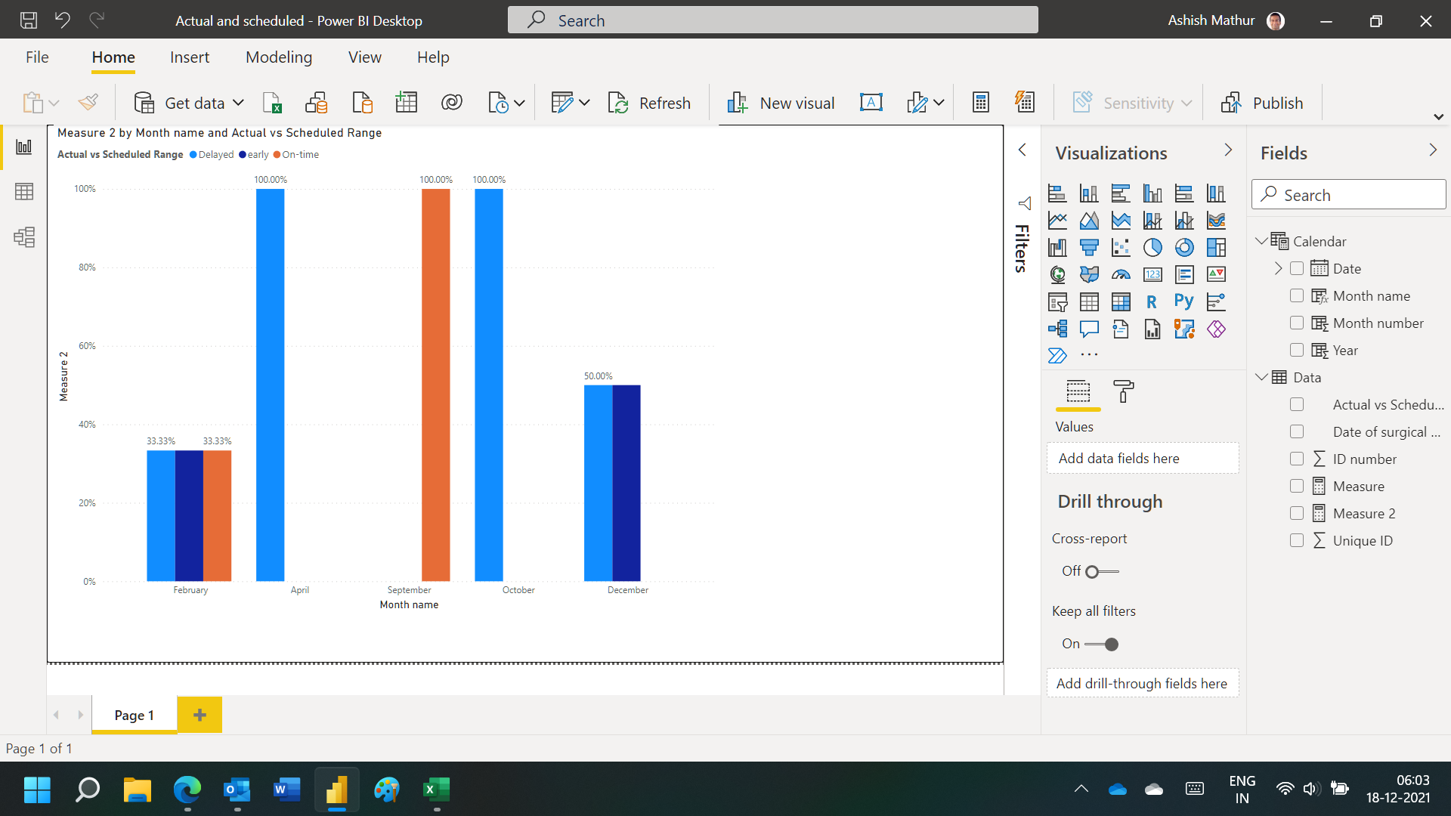Screen dimensions: 1451x816
Task: Check the Date field checkbox
Action: pos(1297,268)
